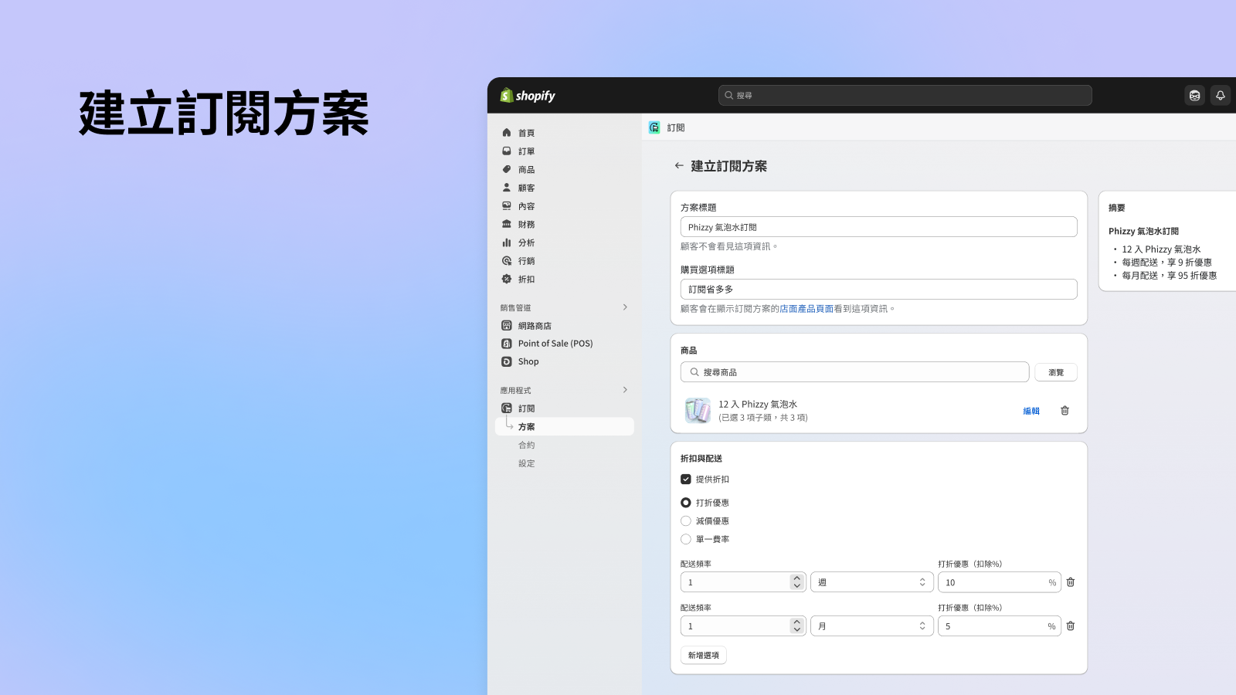Open 顧客 in the sidebar
This screenshot has height=695, width=1236.
[x=526, y=188]
